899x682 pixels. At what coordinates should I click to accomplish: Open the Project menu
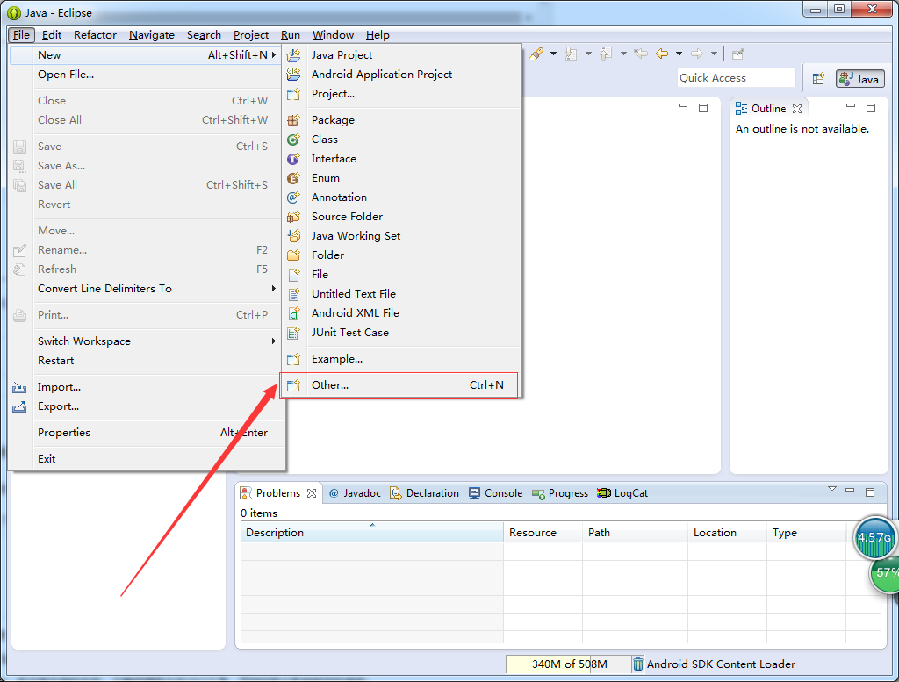point(250,35)
